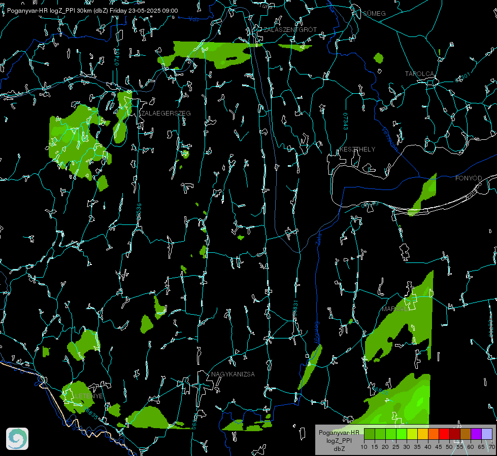Click the radar title text with date 23-05-2025 09:00
The image size is (497, 456).
tap(92, 11)
